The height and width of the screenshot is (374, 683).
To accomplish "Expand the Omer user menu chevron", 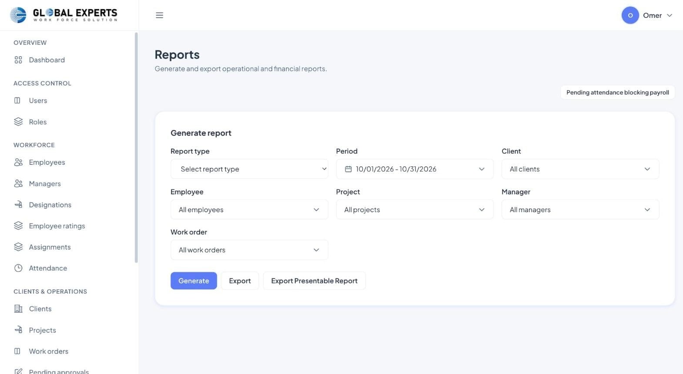I will coord(670,15).
